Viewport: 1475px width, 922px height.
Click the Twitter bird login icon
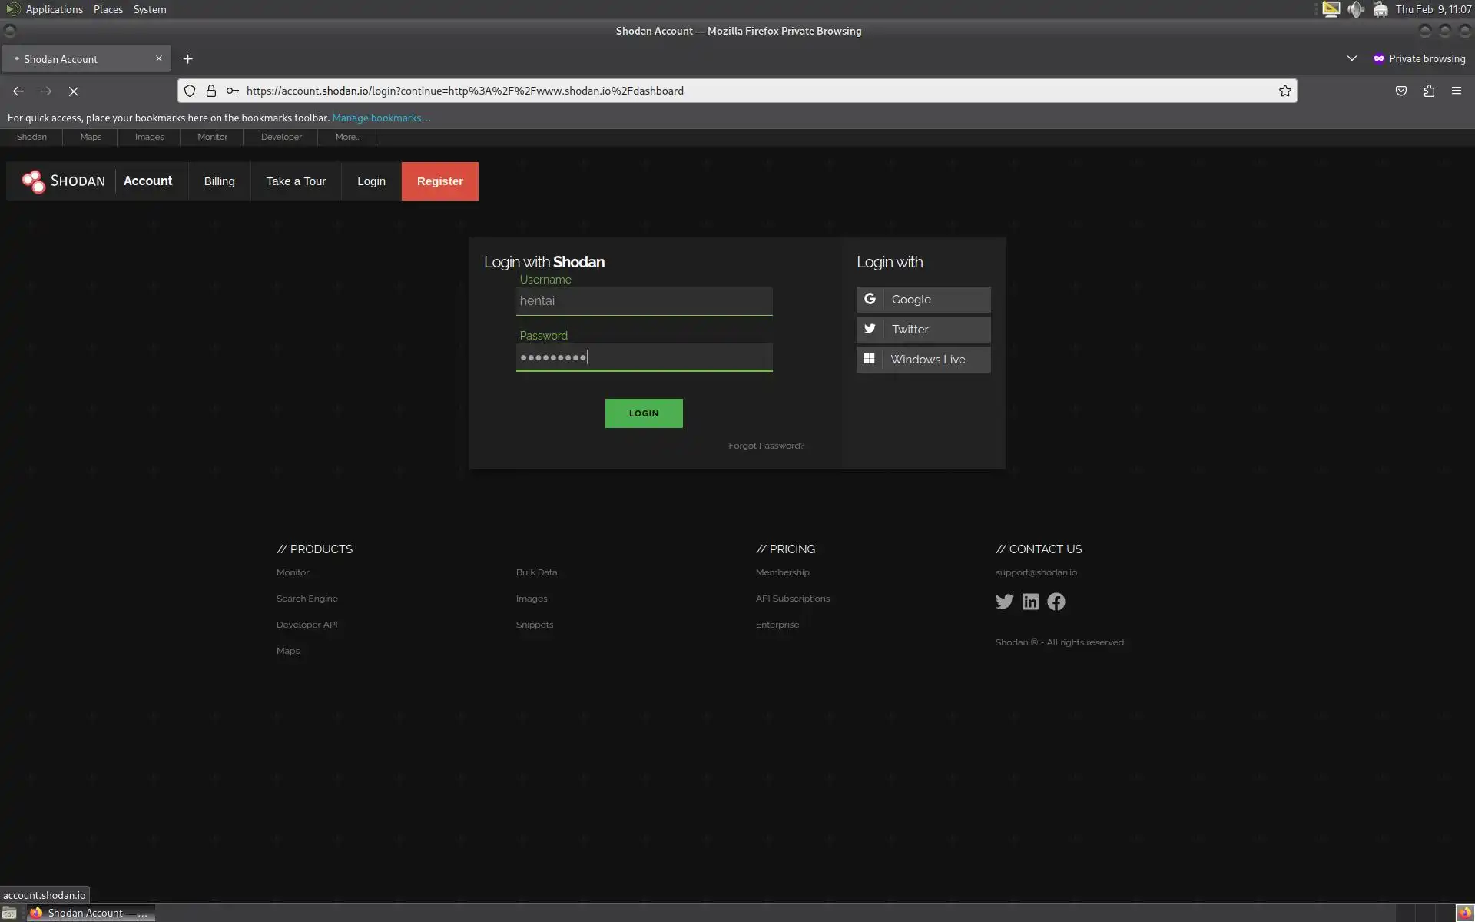coord(870,330)
